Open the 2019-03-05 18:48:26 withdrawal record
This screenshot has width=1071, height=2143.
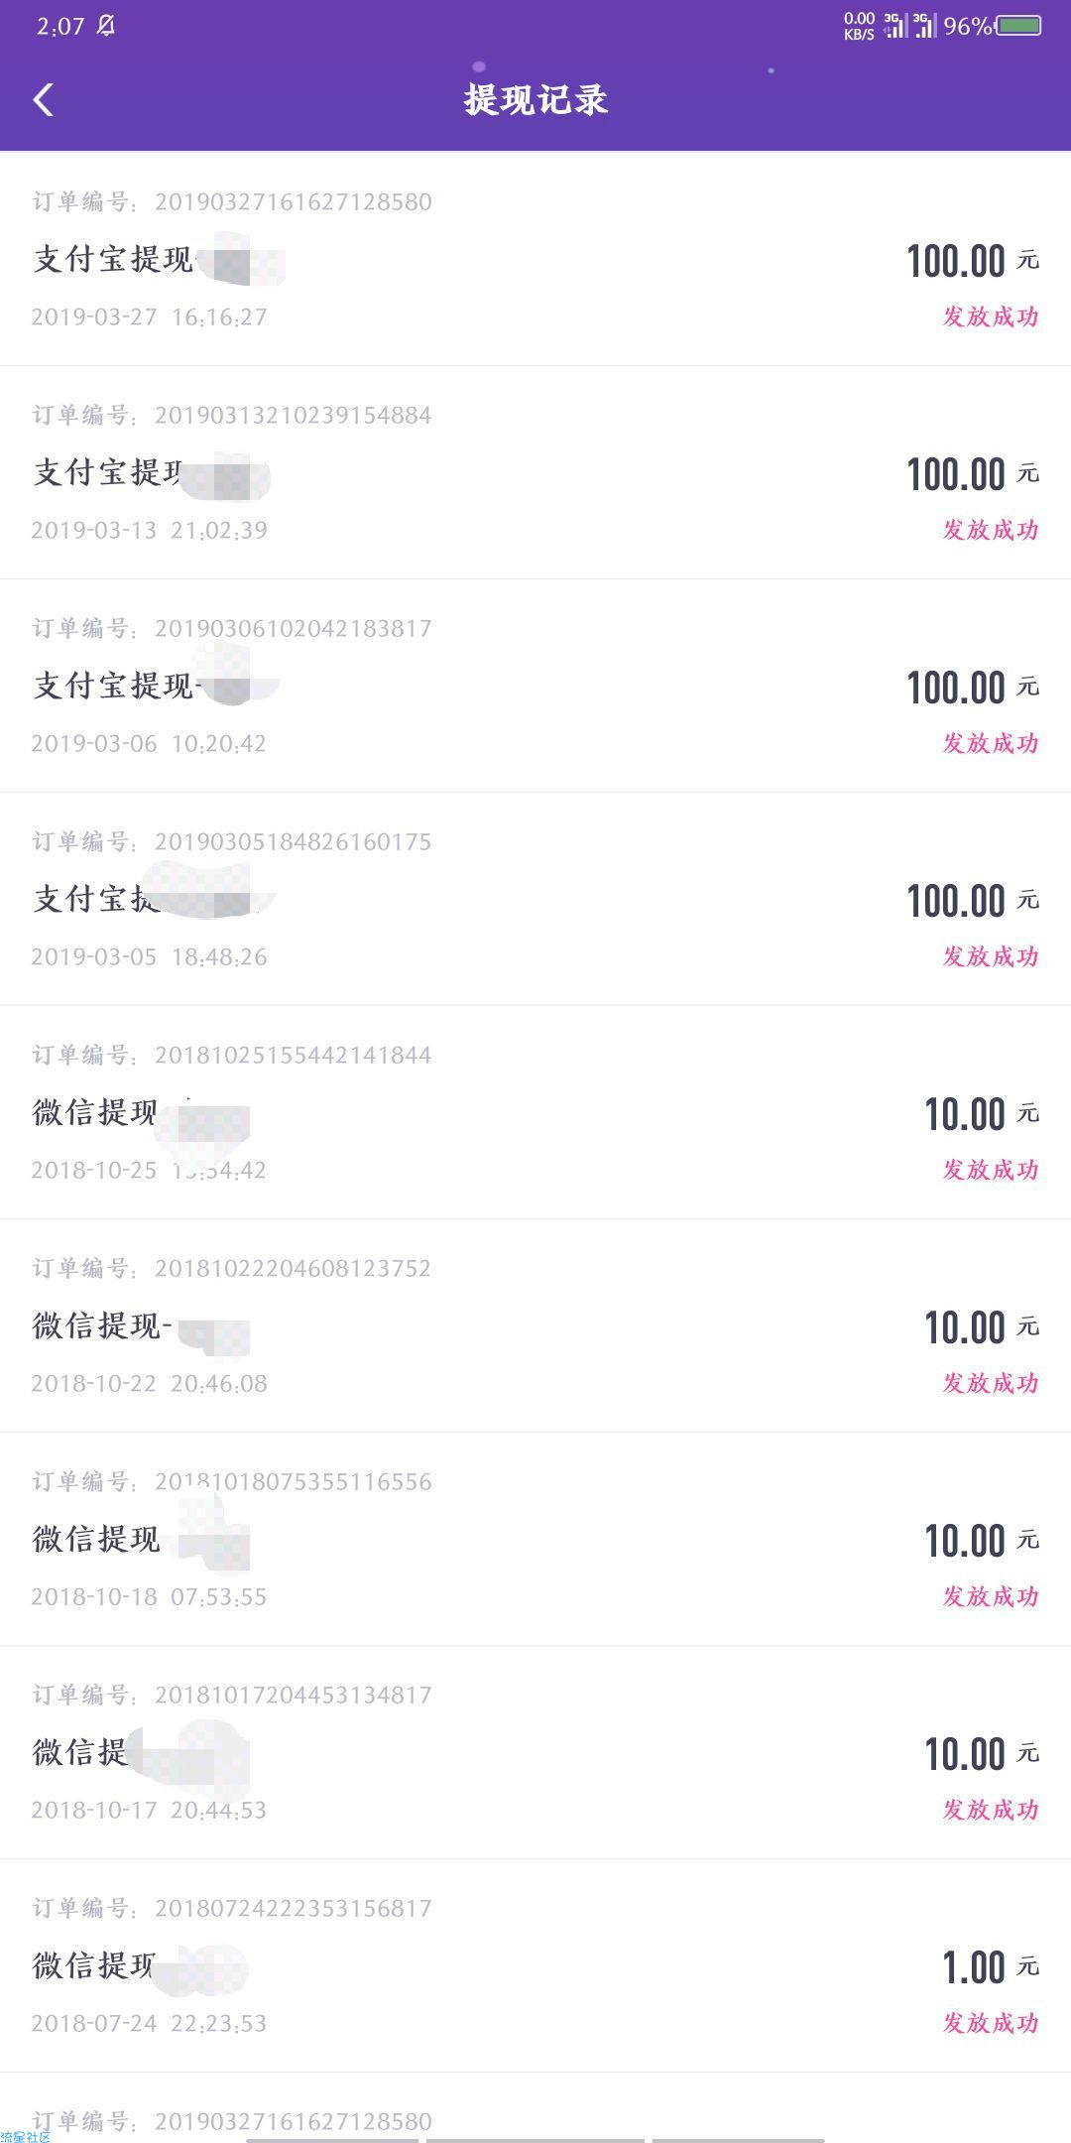click(x=535, y=899)
